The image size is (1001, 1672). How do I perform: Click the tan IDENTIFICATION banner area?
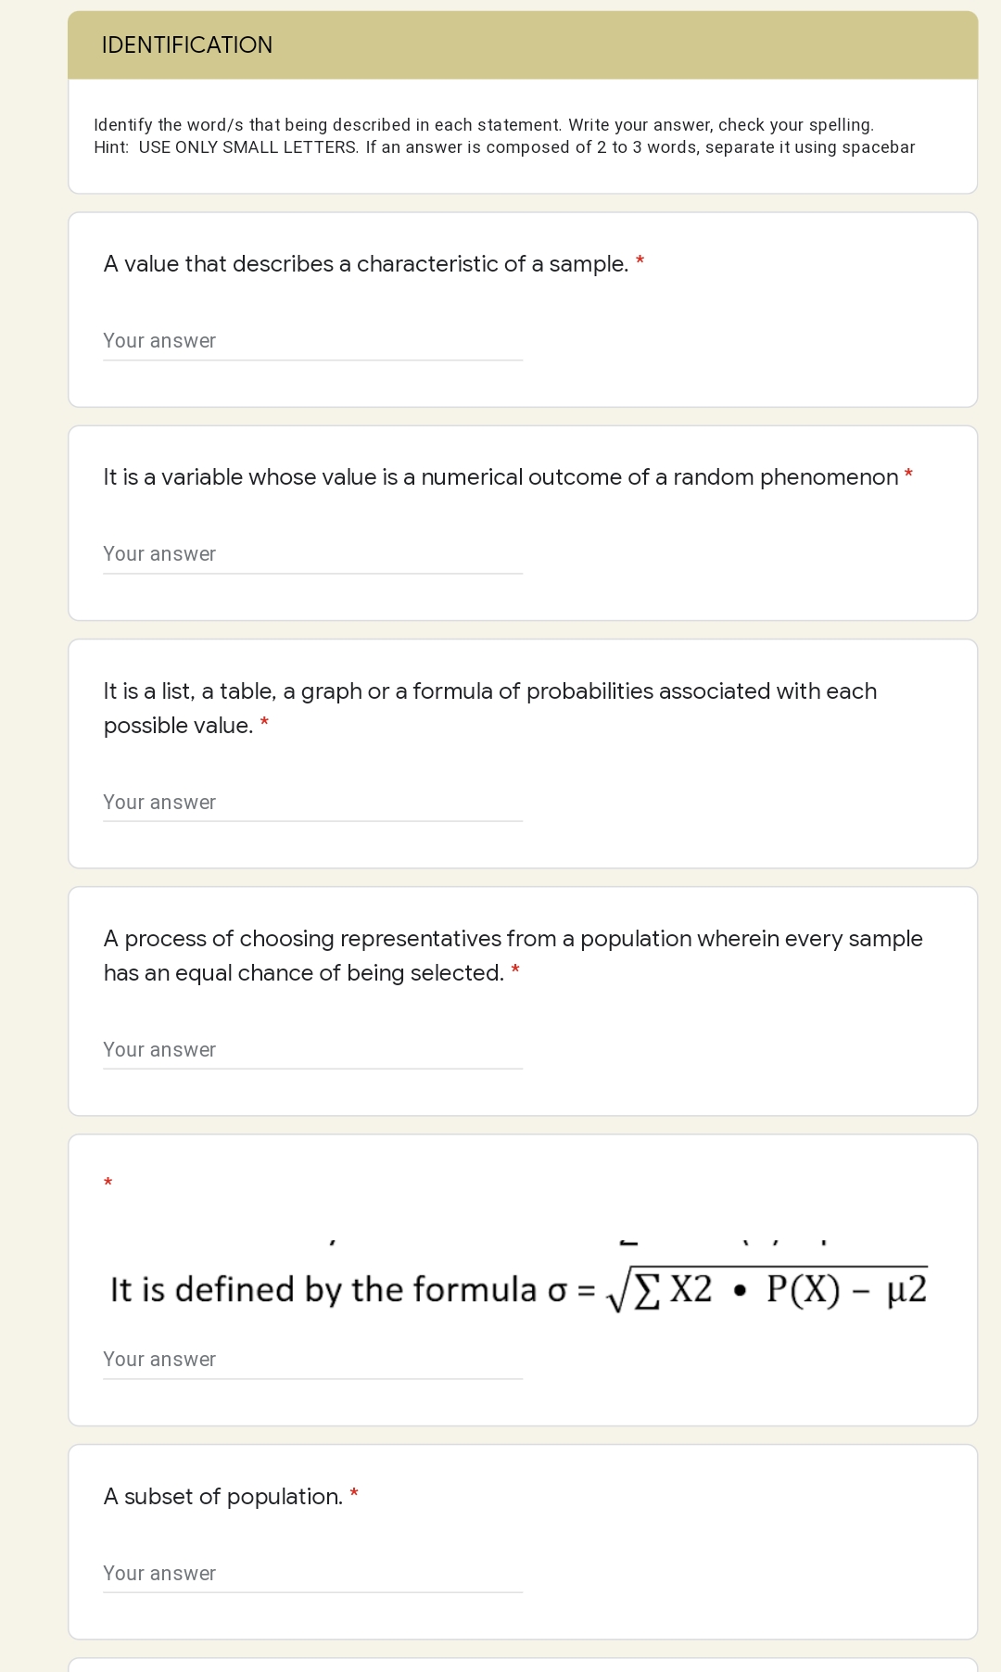coord(524,44)
